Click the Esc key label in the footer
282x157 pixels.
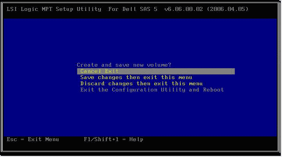[x=12, y=139]
